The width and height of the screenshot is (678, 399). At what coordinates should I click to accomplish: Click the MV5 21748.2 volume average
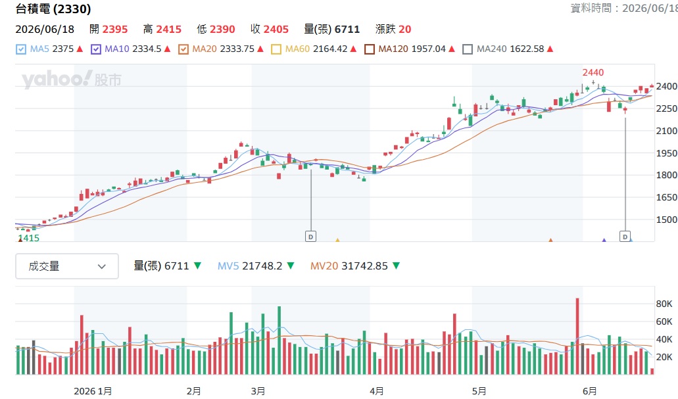pos(250,266)
